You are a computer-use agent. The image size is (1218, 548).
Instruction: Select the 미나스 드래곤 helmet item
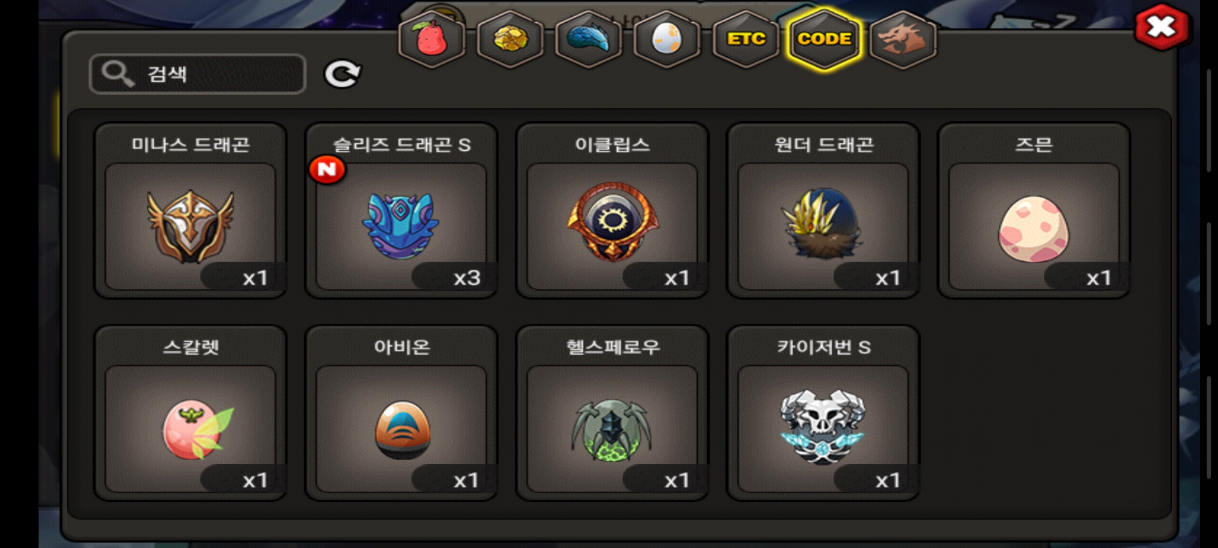pos(190,211)
